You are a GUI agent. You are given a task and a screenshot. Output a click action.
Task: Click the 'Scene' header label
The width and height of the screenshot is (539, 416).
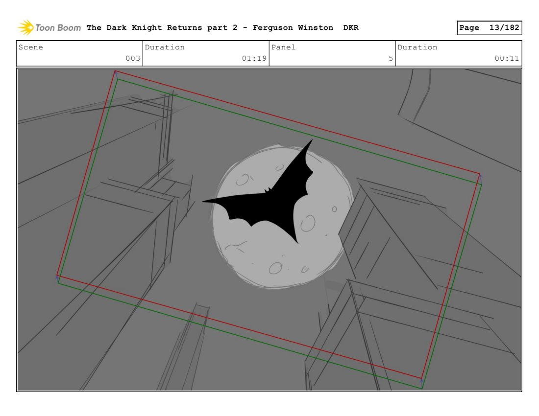[30, 47]
